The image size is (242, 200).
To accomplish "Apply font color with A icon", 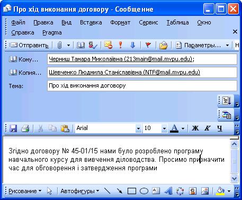I will [x=174, y=128].
